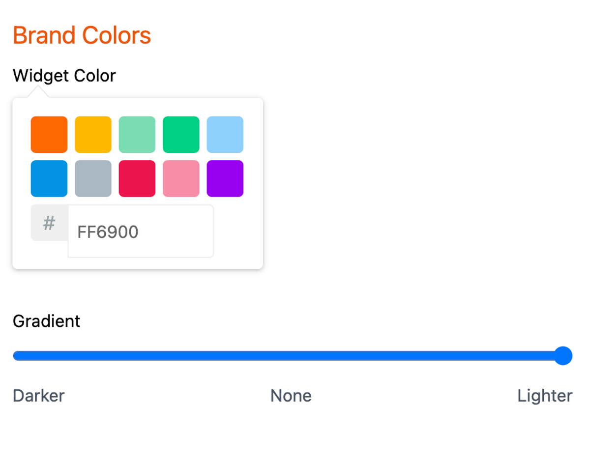
Task: Pick the crimson red color swatch
Action: 137,178
